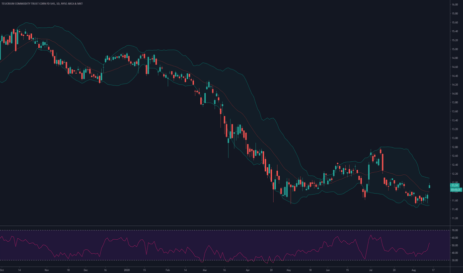Viewport: 463px width, 273px height.
Task: Click the 13.20 price axis label
Action: click(455, 129)
